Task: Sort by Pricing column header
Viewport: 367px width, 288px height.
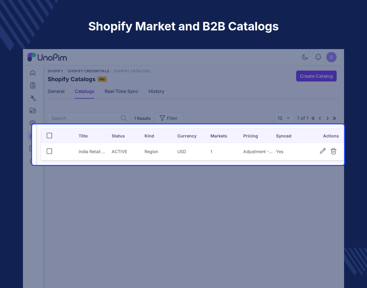Action: [x=250, y=136]
